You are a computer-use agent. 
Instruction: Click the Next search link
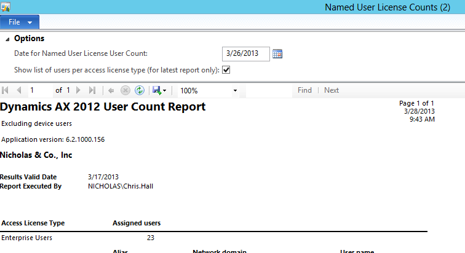click(332, 90)
